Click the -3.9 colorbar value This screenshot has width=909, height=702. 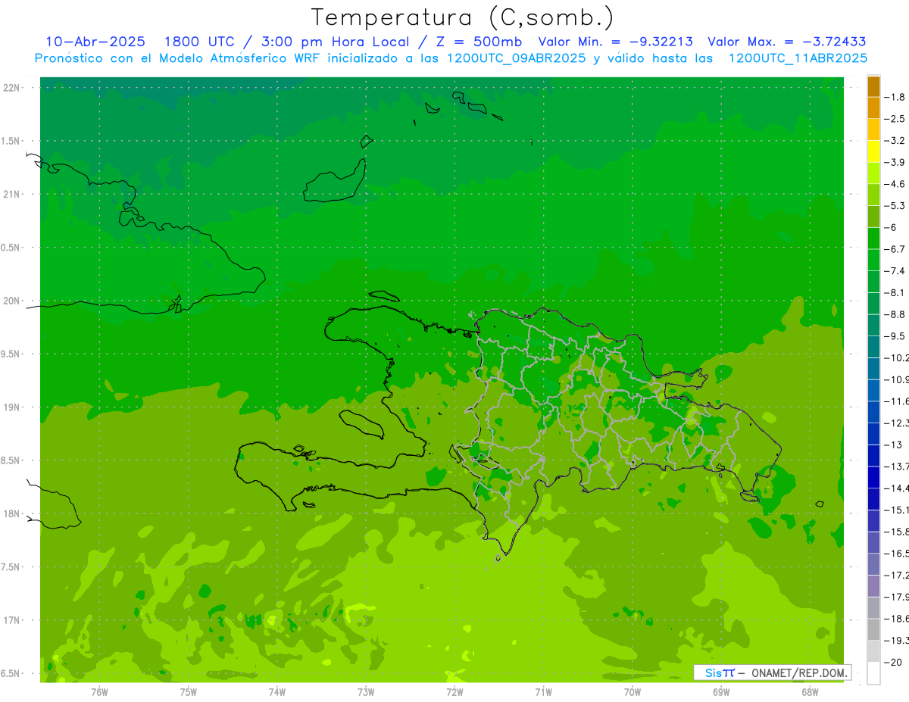coord(895,162)
